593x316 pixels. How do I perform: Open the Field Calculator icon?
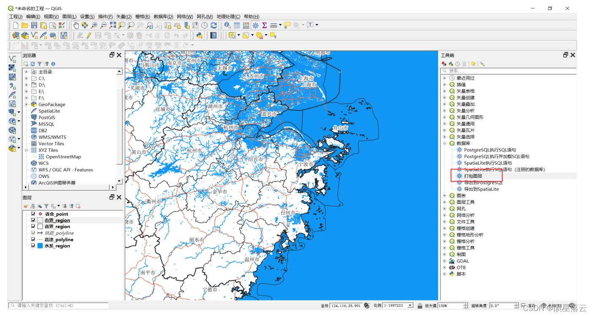tap(246, 25)
